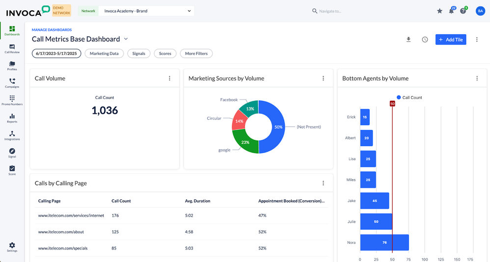Click Julie's bar showing 50
The width and height of the screenshot is (490, 262).
point(376,221)
